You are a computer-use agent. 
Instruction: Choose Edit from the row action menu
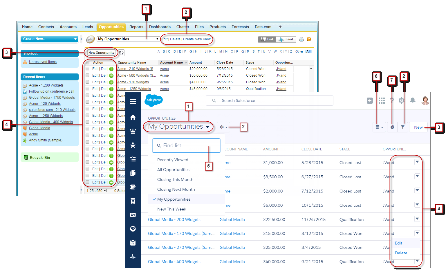[398, 243]
